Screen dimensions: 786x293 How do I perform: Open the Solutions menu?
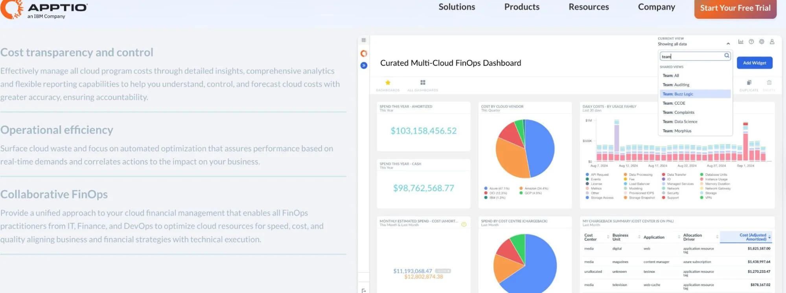[x=457, y=7]
